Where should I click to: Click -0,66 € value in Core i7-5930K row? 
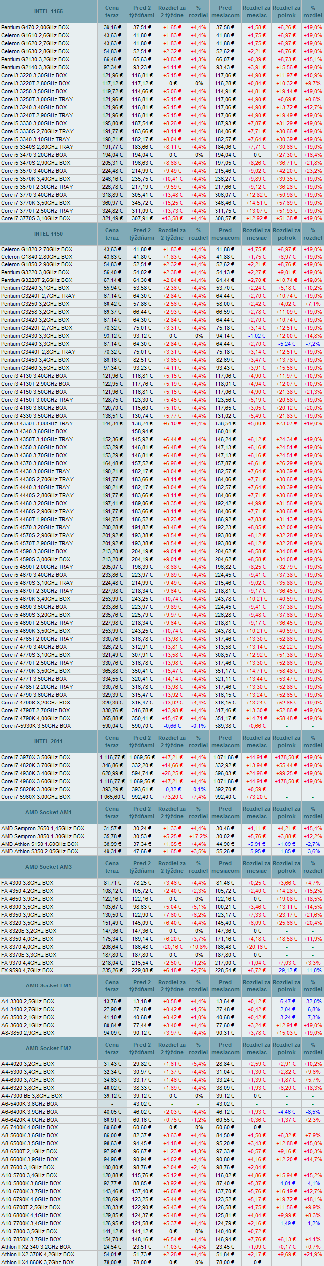pos(172,726)
